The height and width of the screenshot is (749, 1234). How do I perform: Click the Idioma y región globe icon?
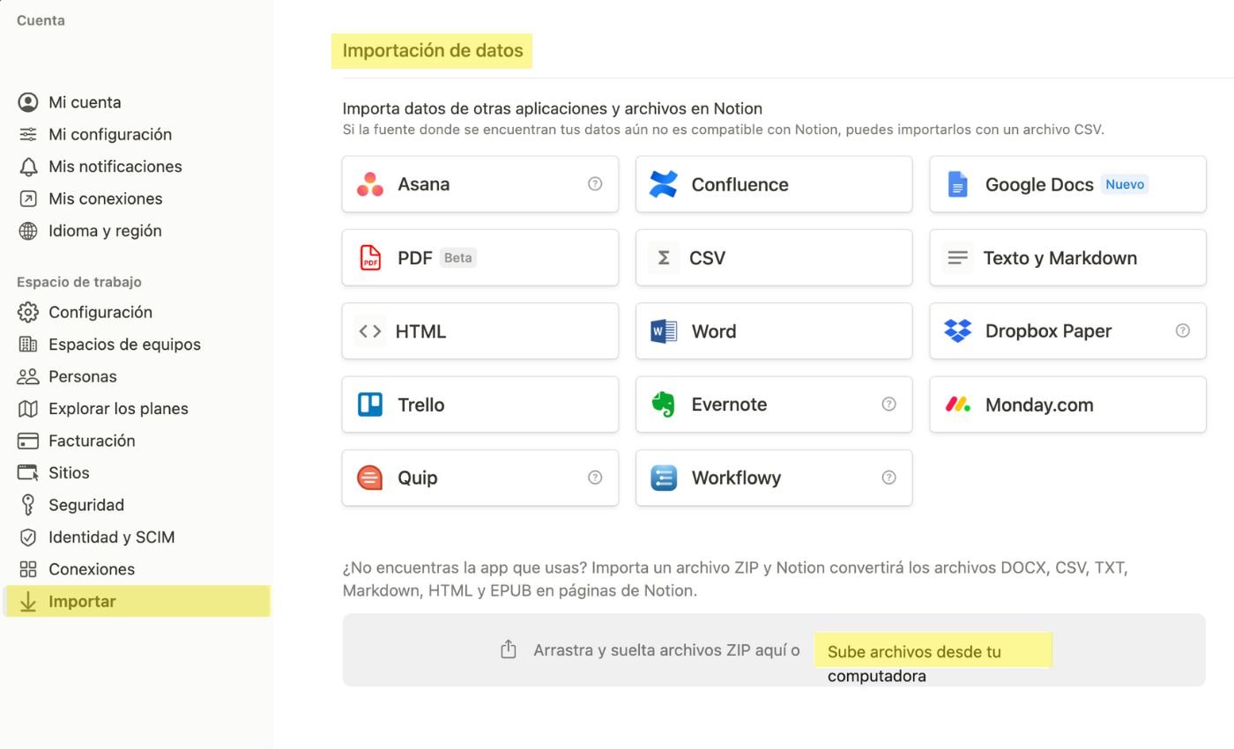click(28, 231)
